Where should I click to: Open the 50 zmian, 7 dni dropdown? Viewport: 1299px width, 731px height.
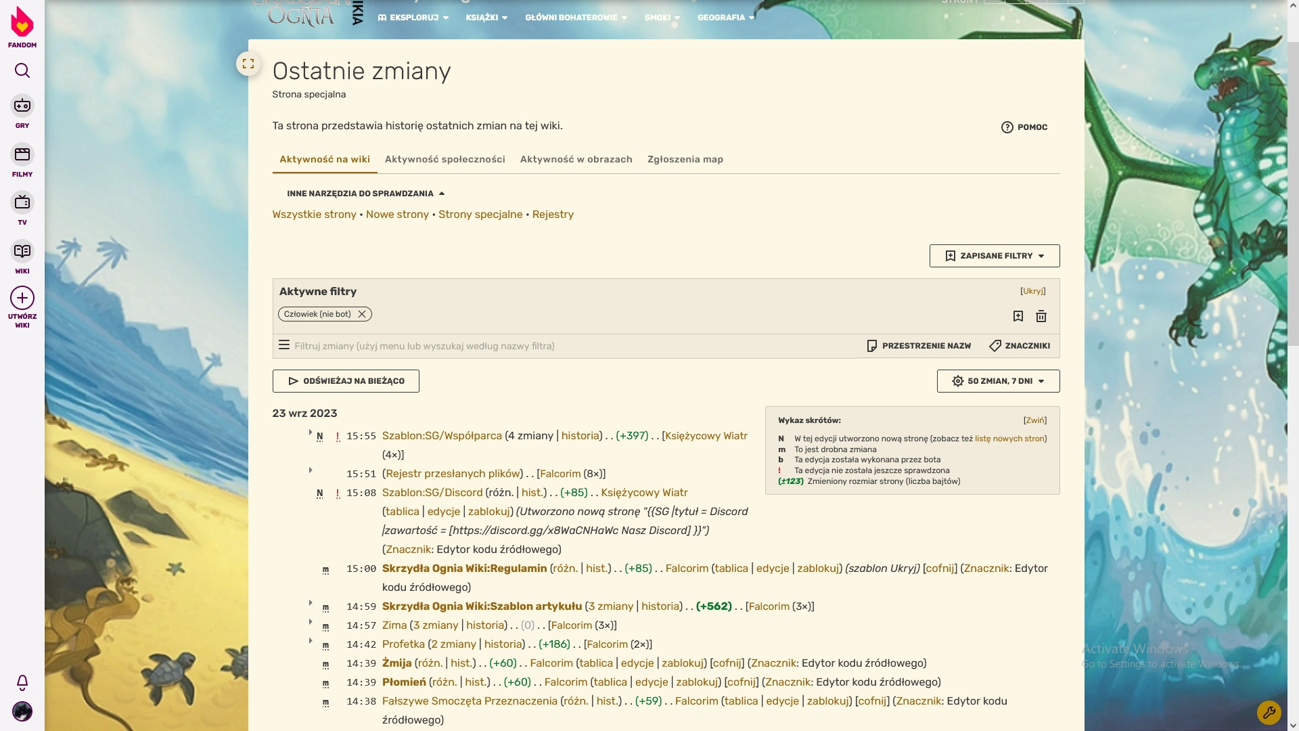point(998,381)
